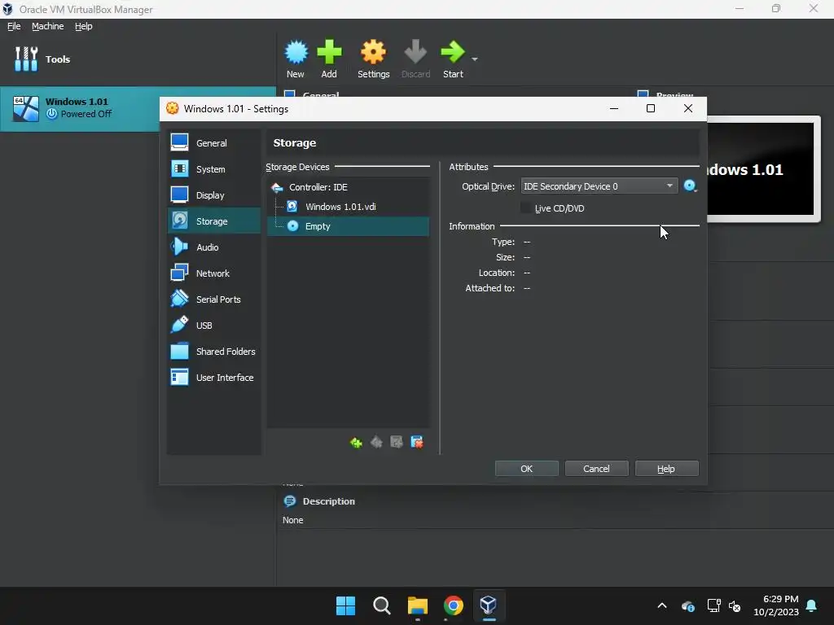Open the Windows Start menu
The height and width of the screenshot is (625, 834).
coord(345,605)
